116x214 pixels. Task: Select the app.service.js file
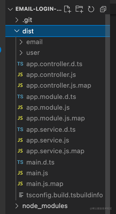pyautogui.click(x=48, y=140)
